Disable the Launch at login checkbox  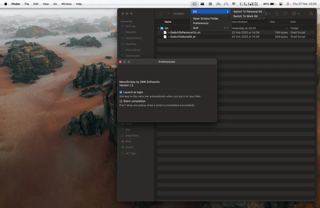tap(121, 92)
